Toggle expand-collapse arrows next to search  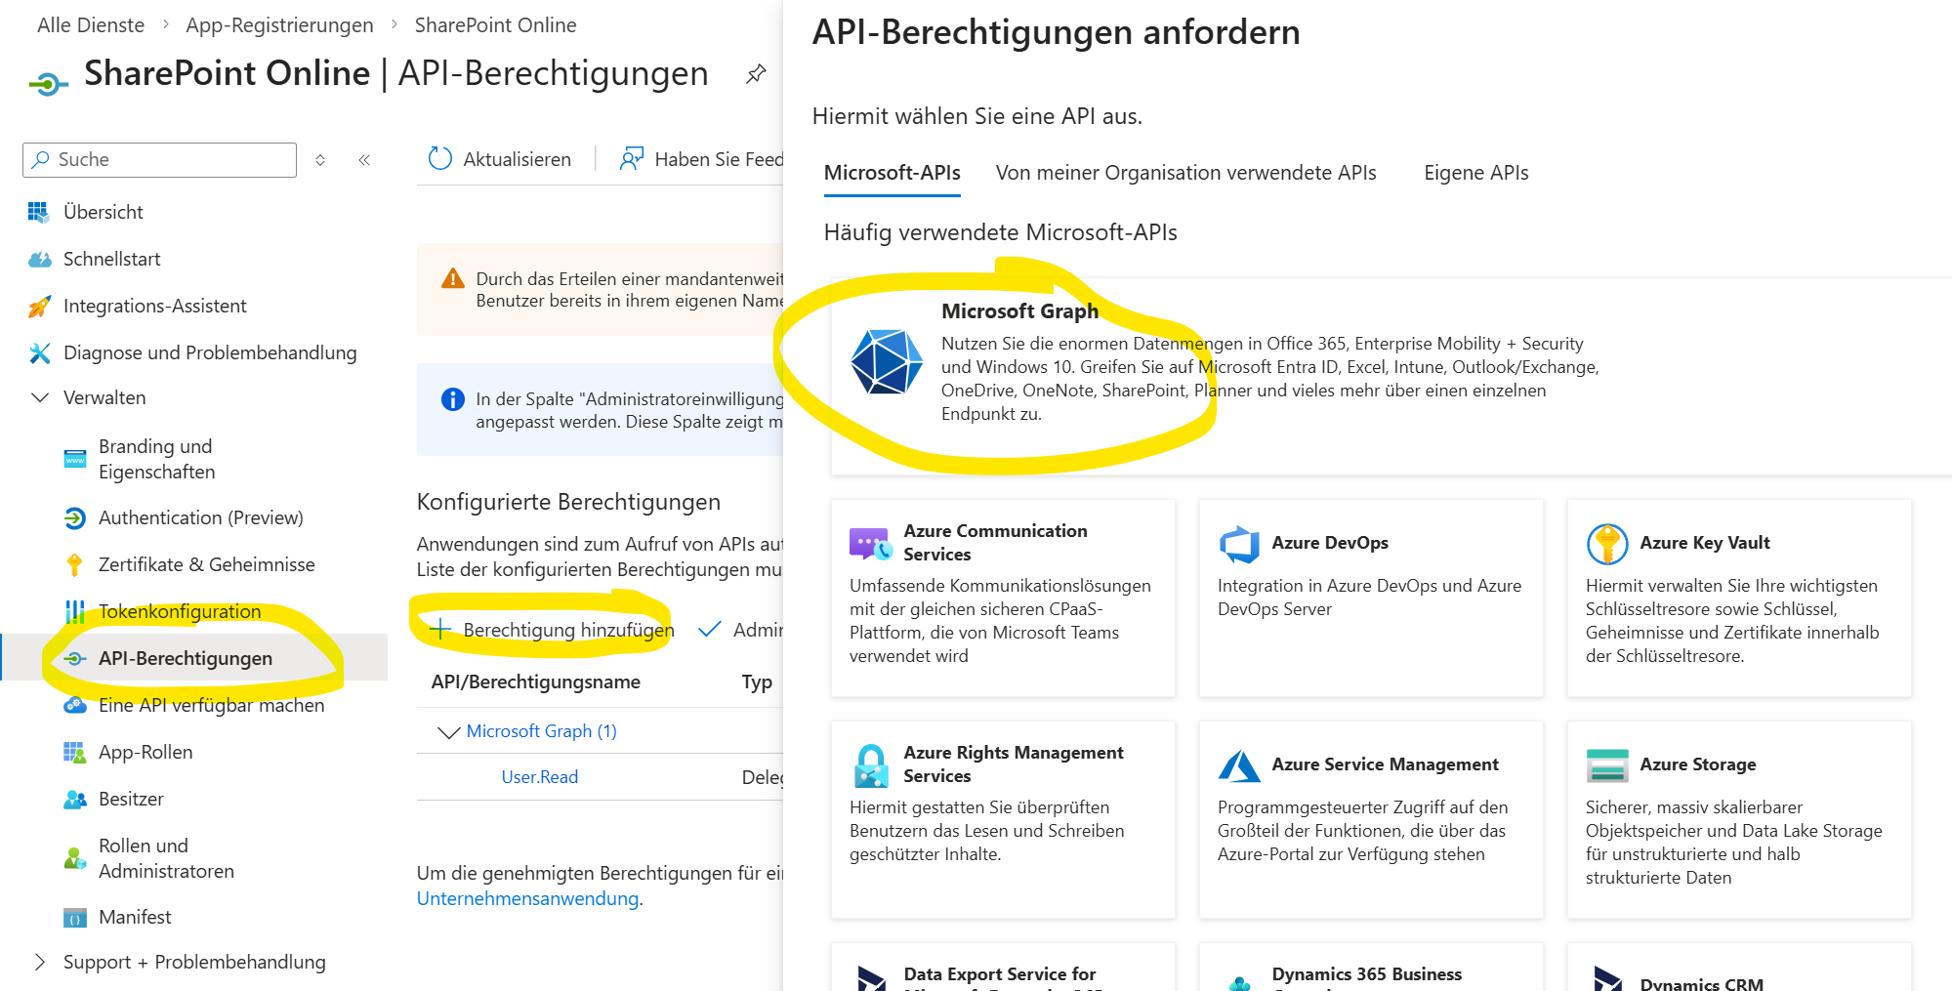(x=320, y=160)
